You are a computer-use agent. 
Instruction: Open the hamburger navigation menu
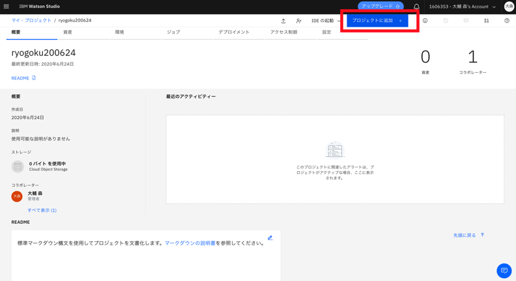click(7, 7)
